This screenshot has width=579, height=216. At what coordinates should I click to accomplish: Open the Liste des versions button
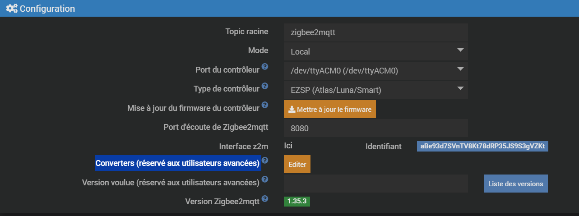coord(516,184)
